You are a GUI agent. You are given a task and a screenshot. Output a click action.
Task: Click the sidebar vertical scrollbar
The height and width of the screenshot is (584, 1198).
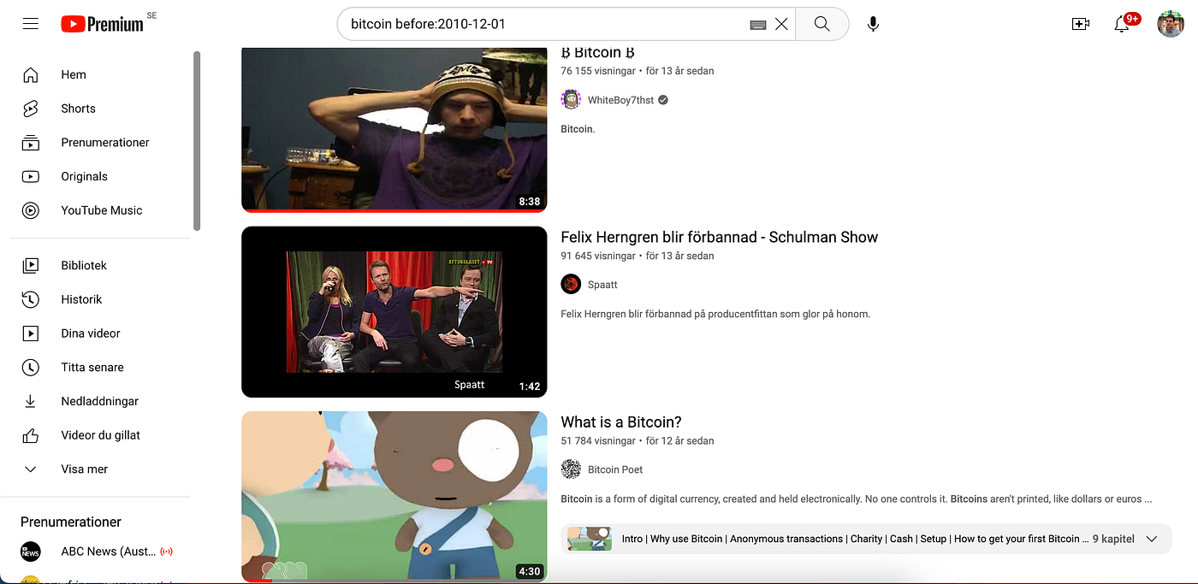point(196,141)
